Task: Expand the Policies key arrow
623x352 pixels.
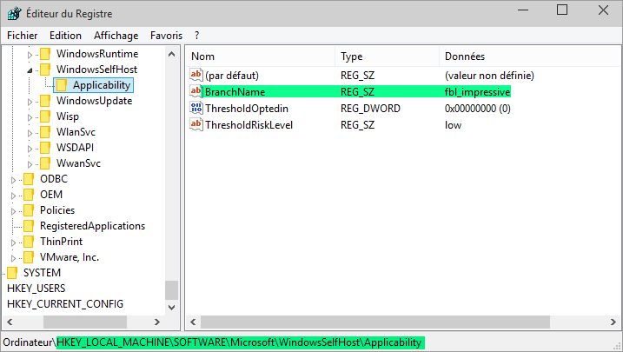Action: [14, 210]
